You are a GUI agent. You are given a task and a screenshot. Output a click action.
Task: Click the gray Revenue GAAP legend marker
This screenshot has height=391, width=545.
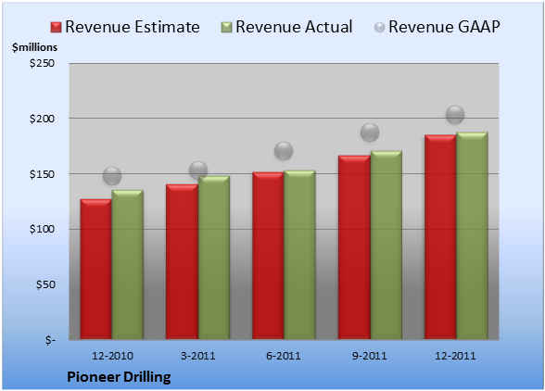pyautogui.click(x=379, y=28)
